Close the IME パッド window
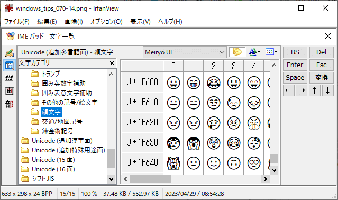338x200 pixels. pyautogui.click(x=327, y=36)
